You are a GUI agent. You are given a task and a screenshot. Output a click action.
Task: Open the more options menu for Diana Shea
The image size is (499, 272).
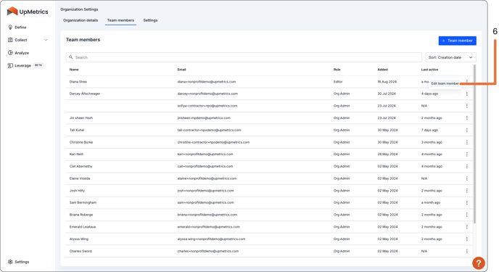click(x=467, y=82)
